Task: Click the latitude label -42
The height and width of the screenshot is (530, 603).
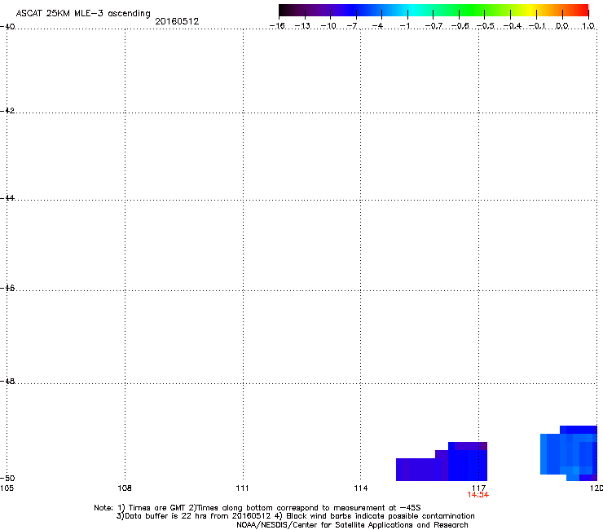Action: coord(7,110)
